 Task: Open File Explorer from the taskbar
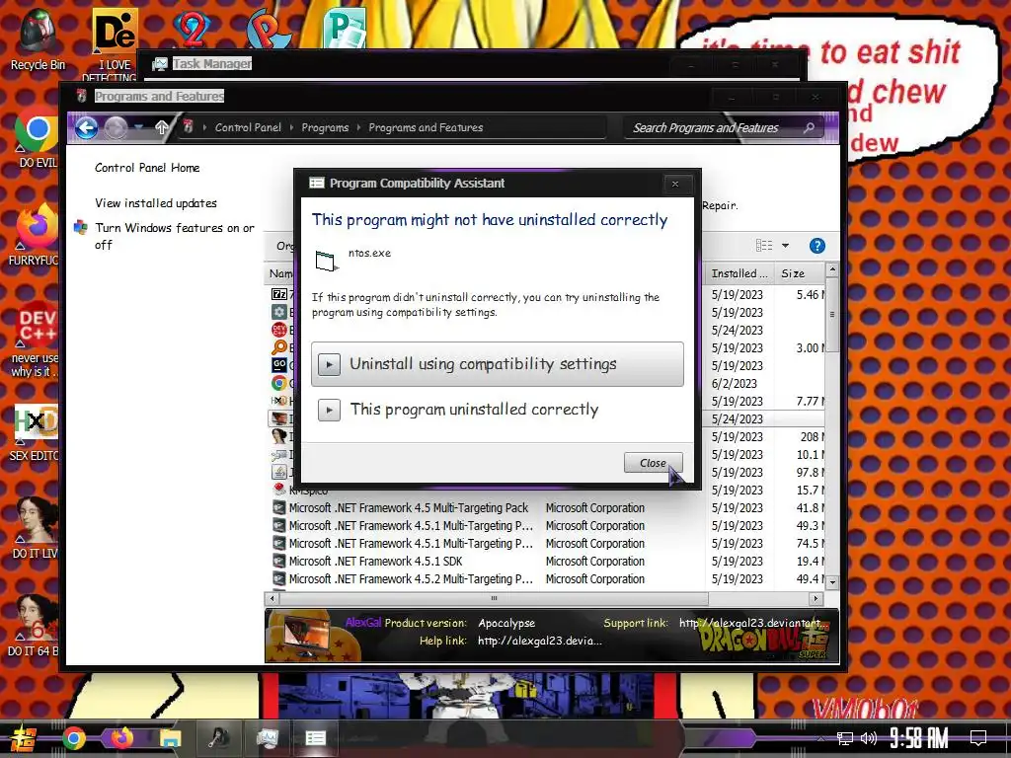tap(170, 738)
